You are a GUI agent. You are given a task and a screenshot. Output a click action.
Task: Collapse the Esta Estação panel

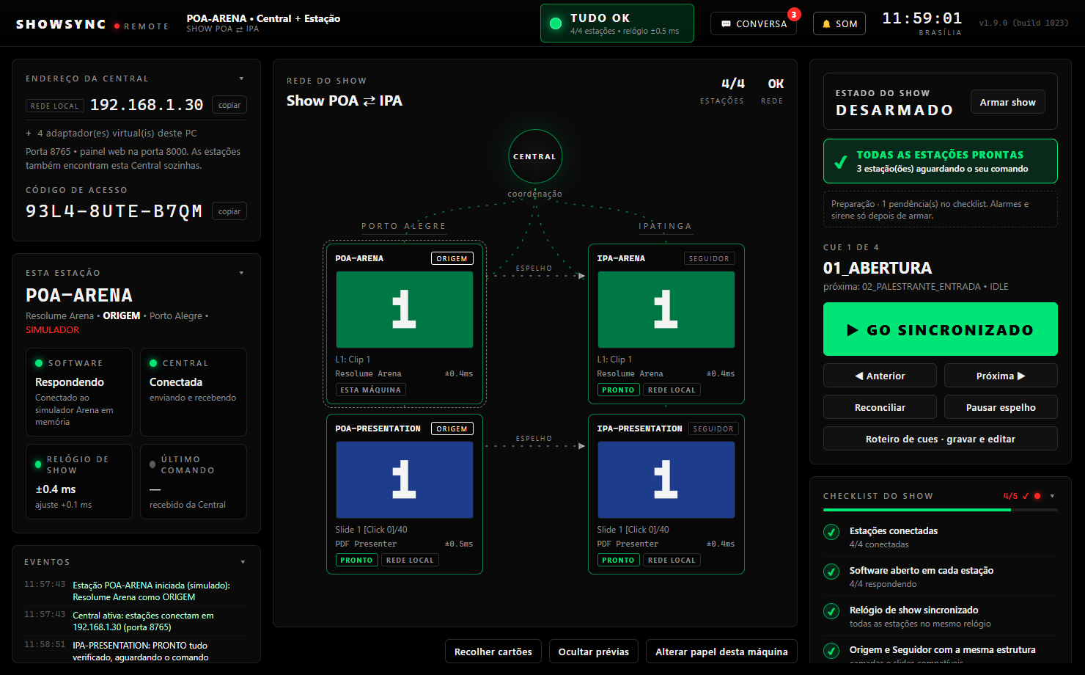(x=241, y=273)
